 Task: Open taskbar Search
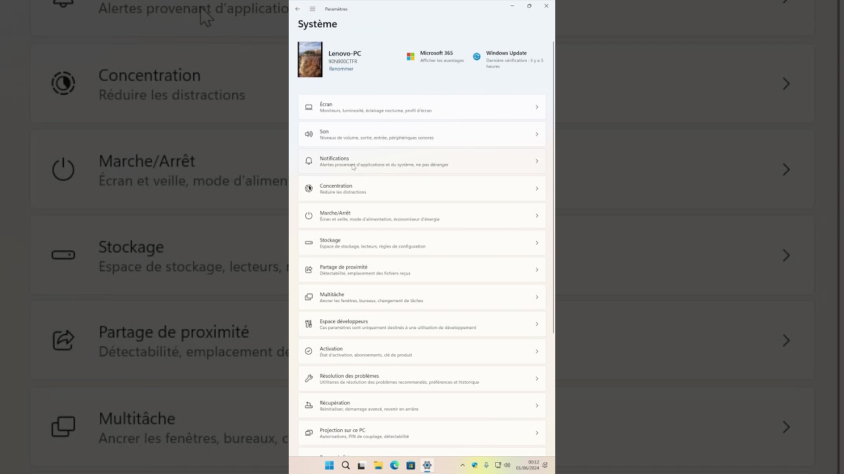[x=346, y=465]
